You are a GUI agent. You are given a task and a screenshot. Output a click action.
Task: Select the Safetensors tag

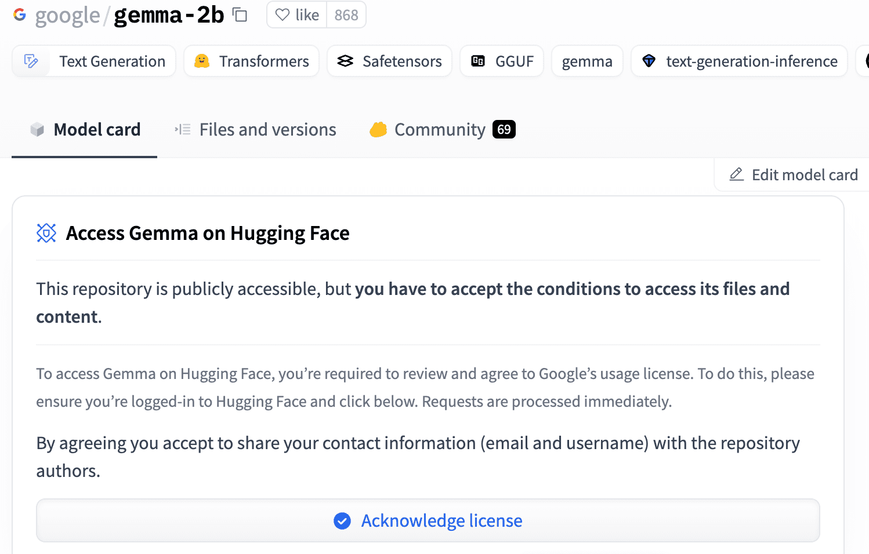click(x=389, y=61)
